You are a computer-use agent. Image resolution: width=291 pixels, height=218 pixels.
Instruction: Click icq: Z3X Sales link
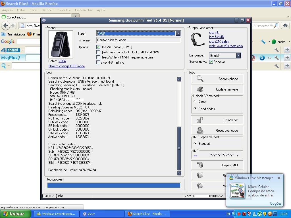[x=219, y=41]
